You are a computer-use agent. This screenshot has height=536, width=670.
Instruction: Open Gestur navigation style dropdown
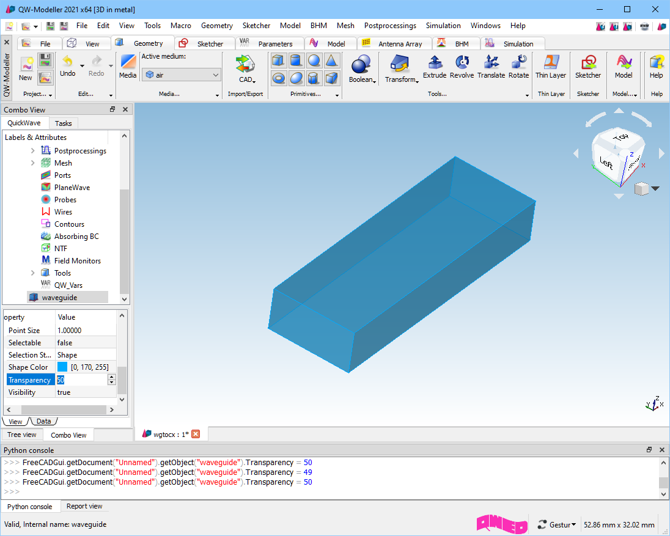pos(557,524)
